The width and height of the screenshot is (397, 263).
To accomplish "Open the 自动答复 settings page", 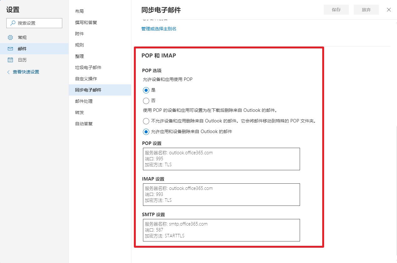I will pos(100,124).
